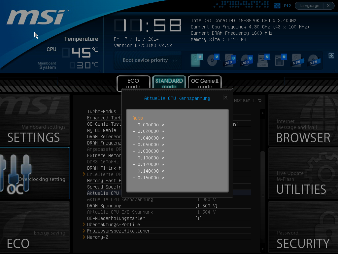Select the highlighted UEFI hard disk boot device
Viewport: 338px width, 254px height.
tap(197, 60)
